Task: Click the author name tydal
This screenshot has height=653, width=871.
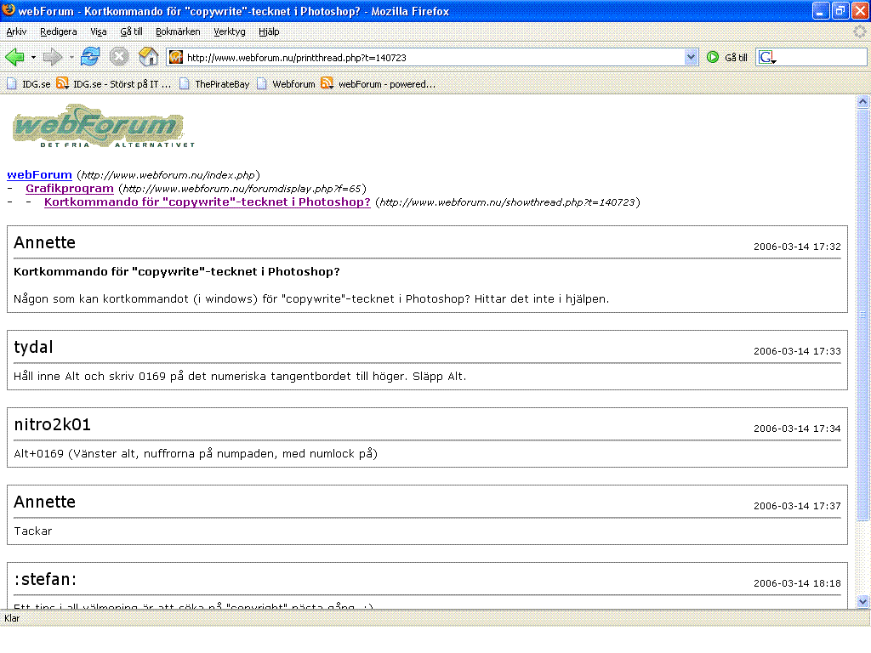Action: [33, 347]
